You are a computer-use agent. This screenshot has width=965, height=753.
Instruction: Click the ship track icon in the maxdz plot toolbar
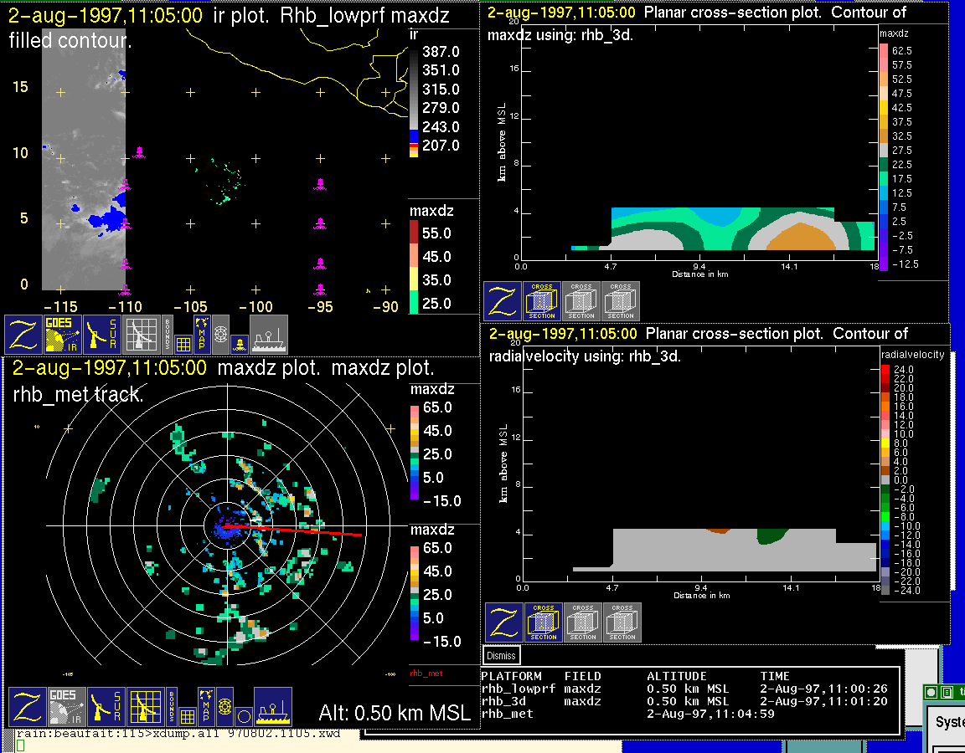[x=272, y=707]
